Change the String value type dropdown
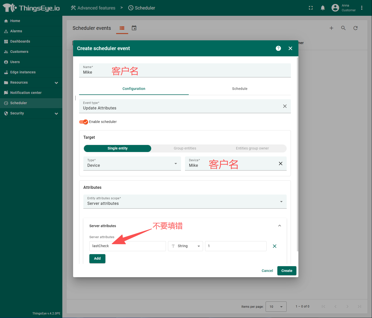The image size is (372, 318). (x=185, y=246)
